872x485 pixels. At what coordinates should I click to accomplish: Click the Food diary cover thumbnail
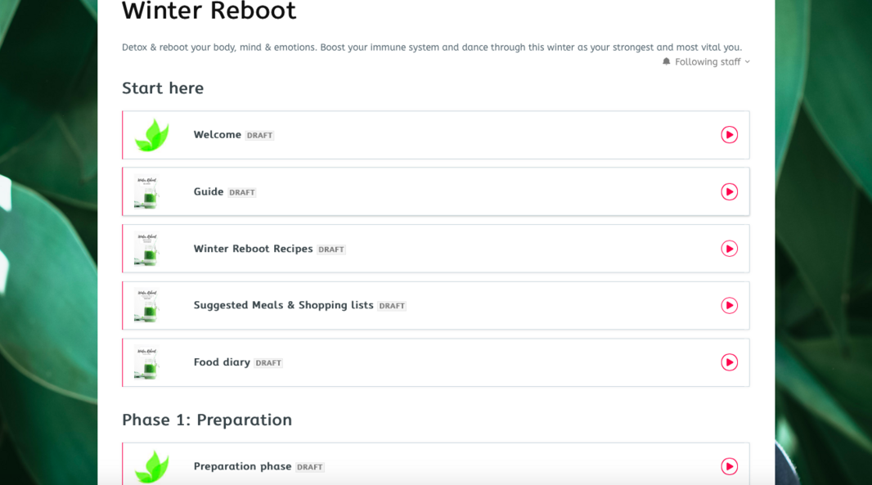146,362
